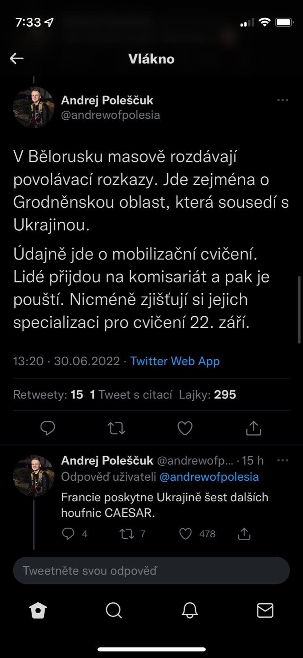Share the CAESAR howitzers reply
The image size is (303, 658).
click(244, 534)
